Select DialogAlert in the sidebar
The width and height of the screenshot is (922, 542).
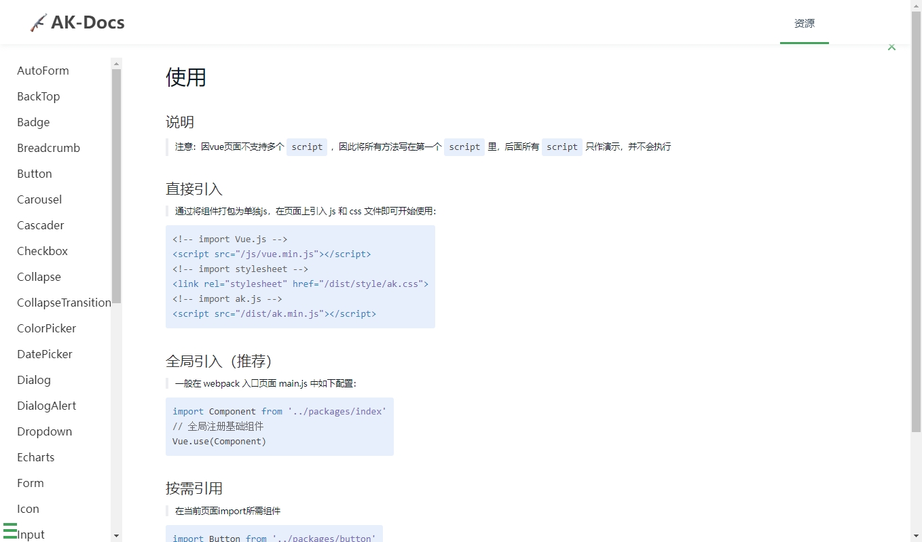47,406
